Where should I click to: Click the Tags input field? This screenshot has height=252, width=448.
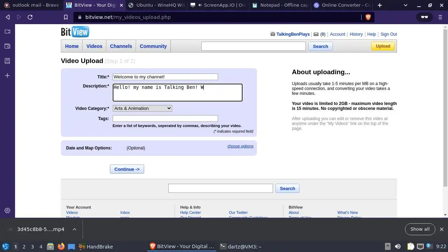point(165,118)
